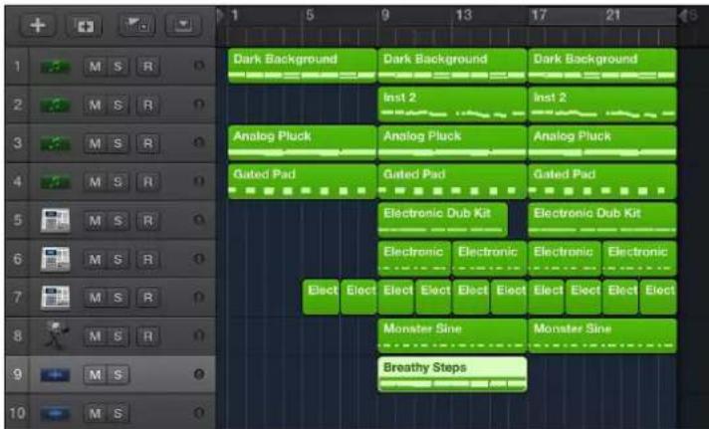Image resolution: width=709 pixels, height=429 pixels.
Task: Click the add new track plus button
Action: 38,25
